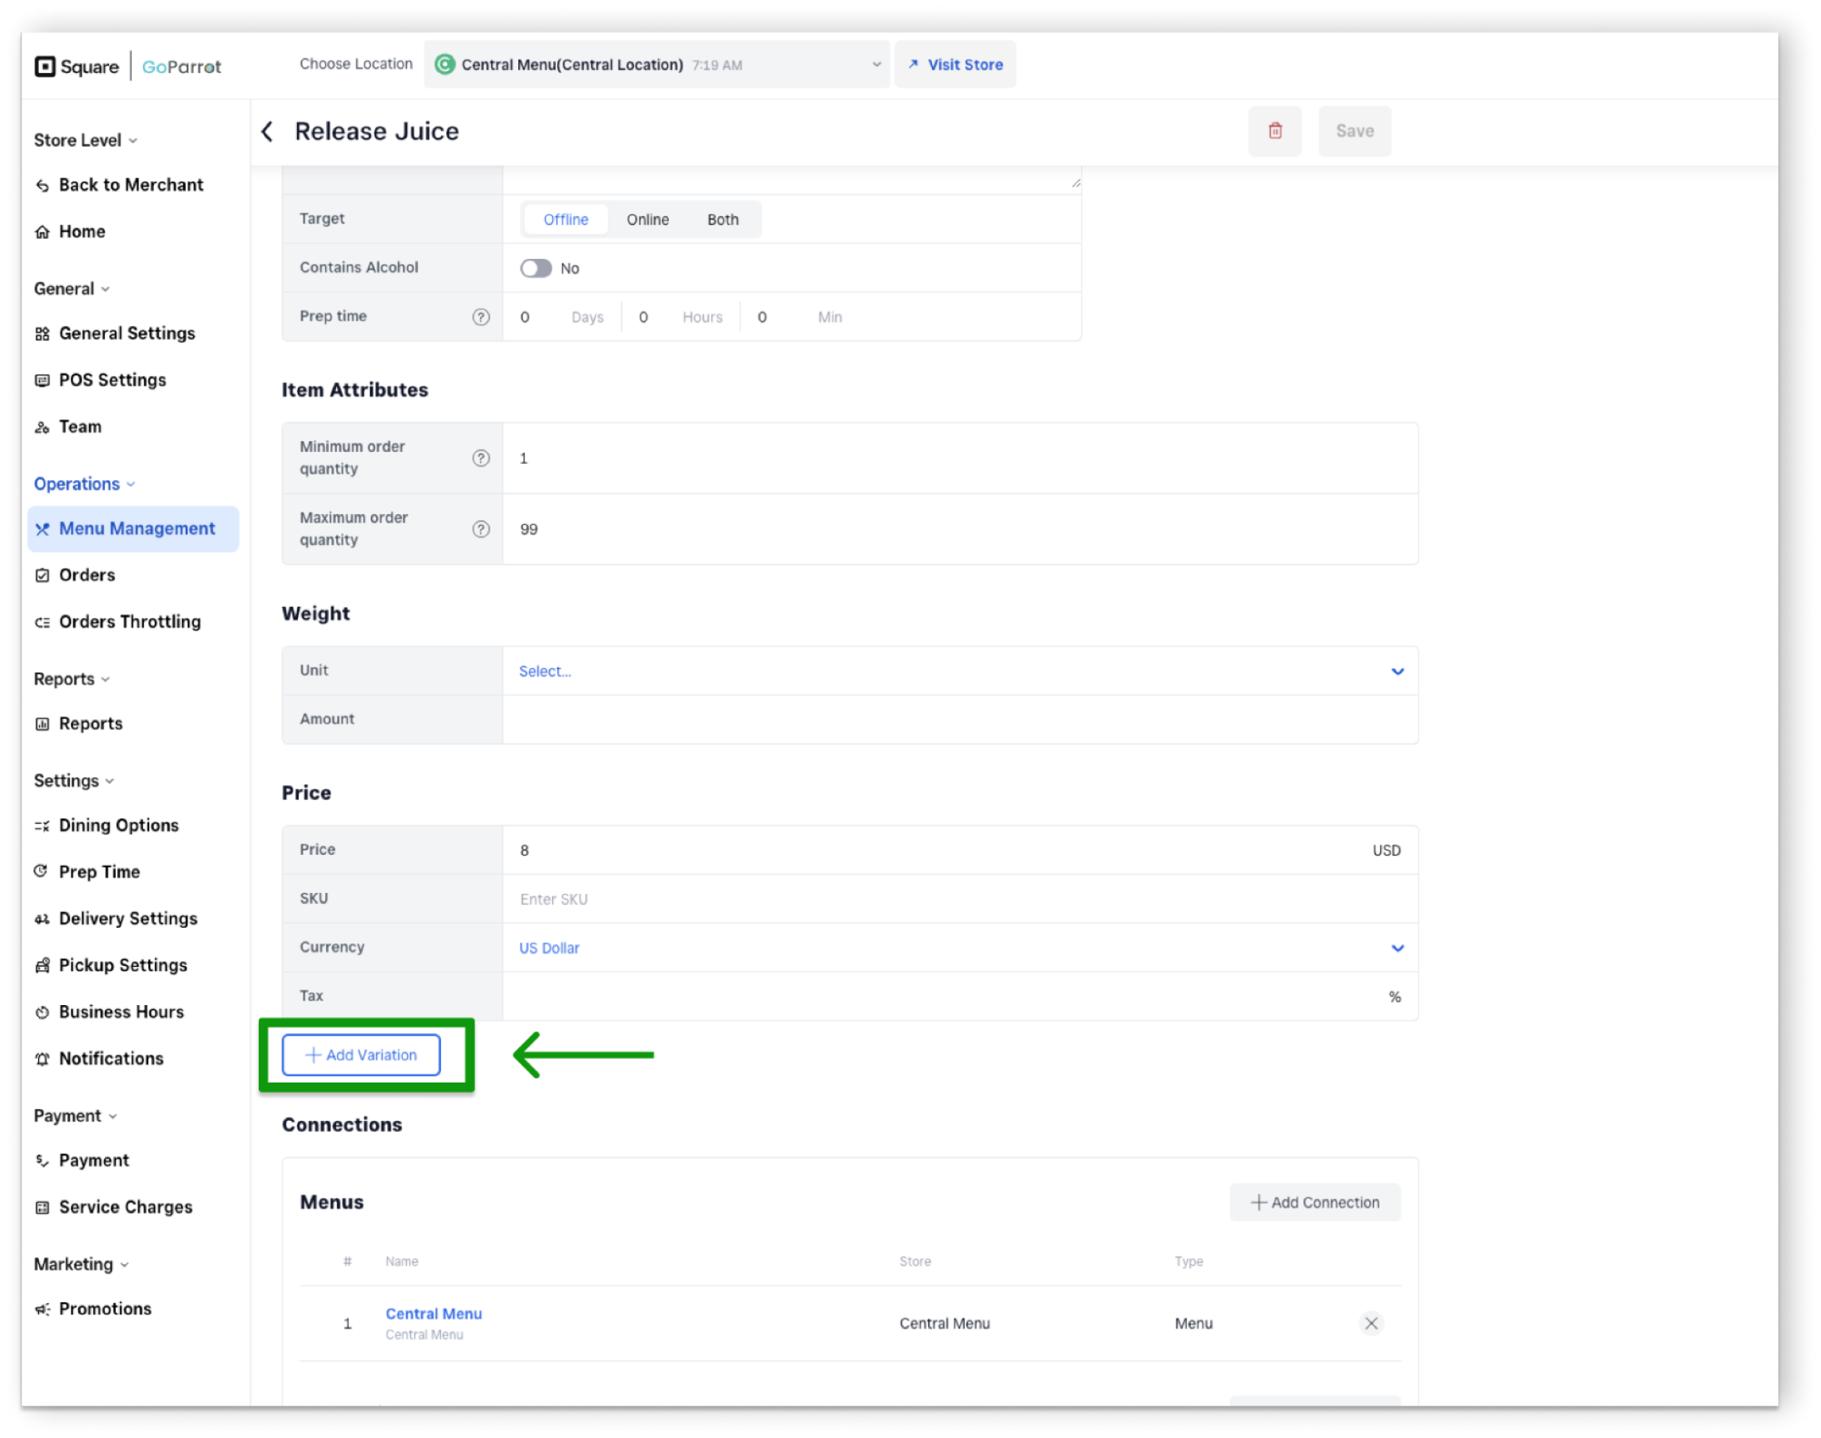Open Orders Throttling in the sidebar
The width and height of the screenshot is (1821, 1438).
[130, 622]
